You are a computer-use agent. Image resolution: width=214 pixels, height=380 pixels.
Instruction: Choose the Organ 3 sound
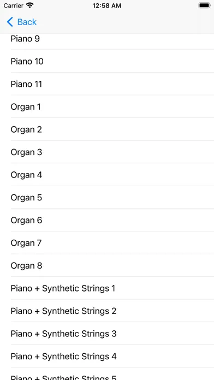click(107, 152)
